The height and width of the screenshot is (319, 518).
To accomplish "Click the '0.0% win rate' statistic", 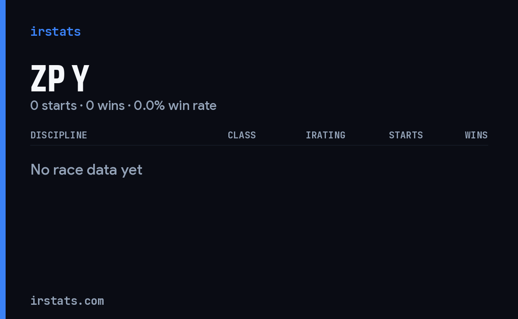I will (x=175, y=106).
